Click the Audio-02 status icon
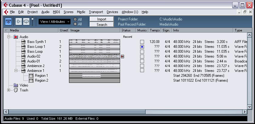 (x=122, y=56)
